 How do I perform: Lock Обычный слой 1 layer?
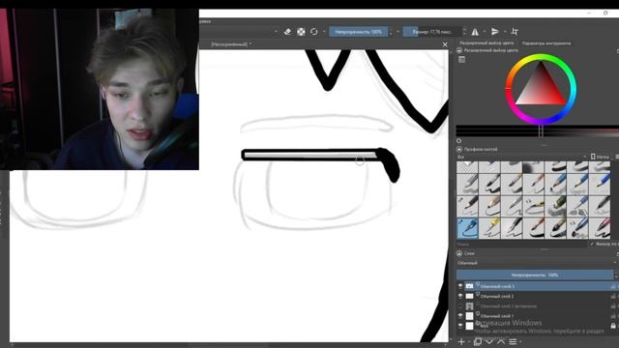(613, 316)
